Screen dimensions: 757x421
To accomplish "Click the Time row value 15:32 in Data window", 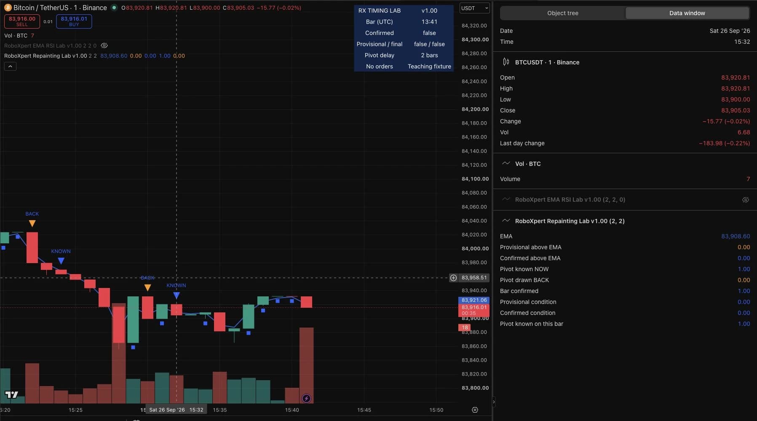I will (x=742, y=42).
